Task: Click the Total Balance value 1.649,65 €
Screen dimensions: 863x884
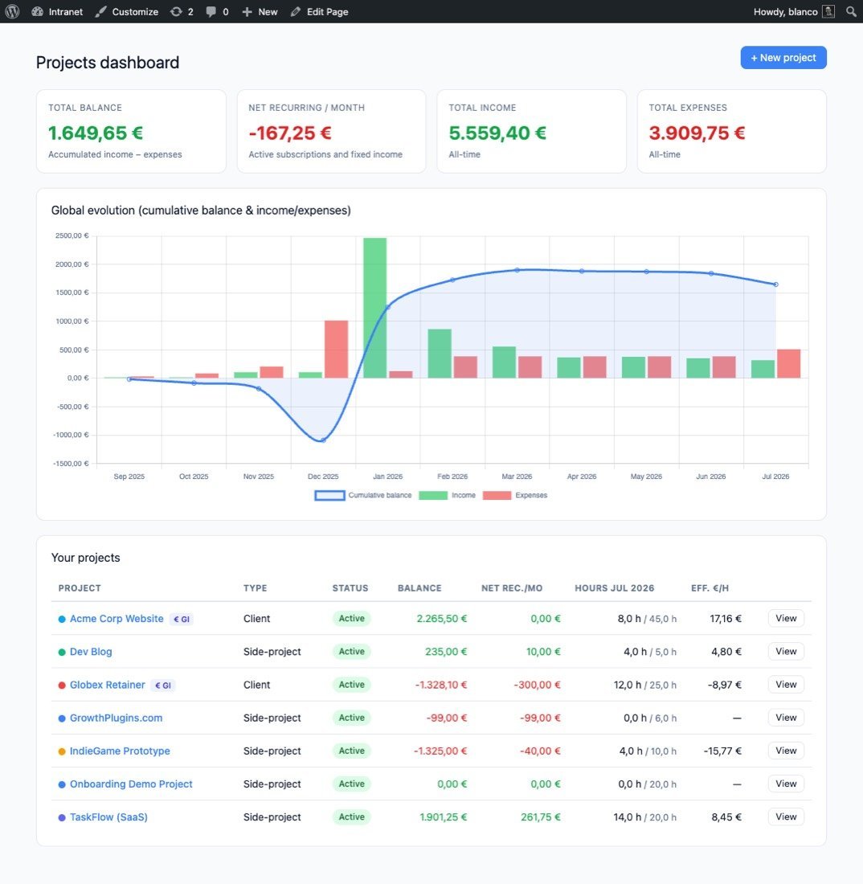Action: [x=96, y=133]
